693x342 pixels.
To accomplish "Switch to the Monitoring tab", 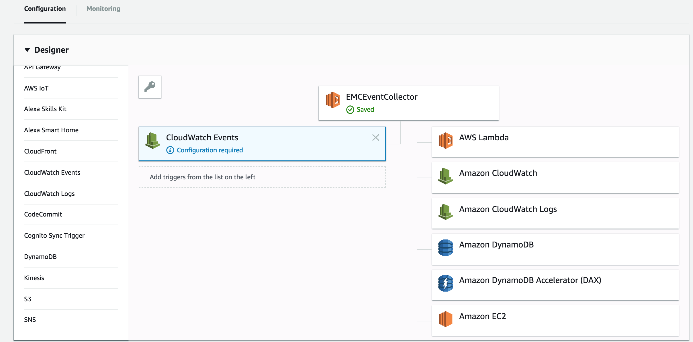I will [x=103, y=9].
